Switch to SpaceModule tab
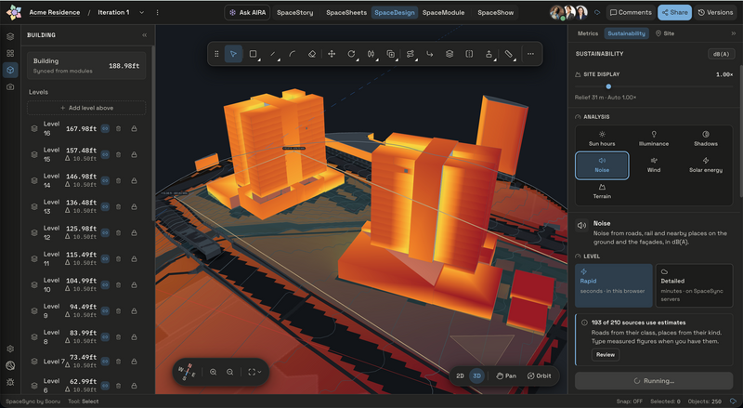This screenshot has height=408, width=743. click(x=444, y=13)
